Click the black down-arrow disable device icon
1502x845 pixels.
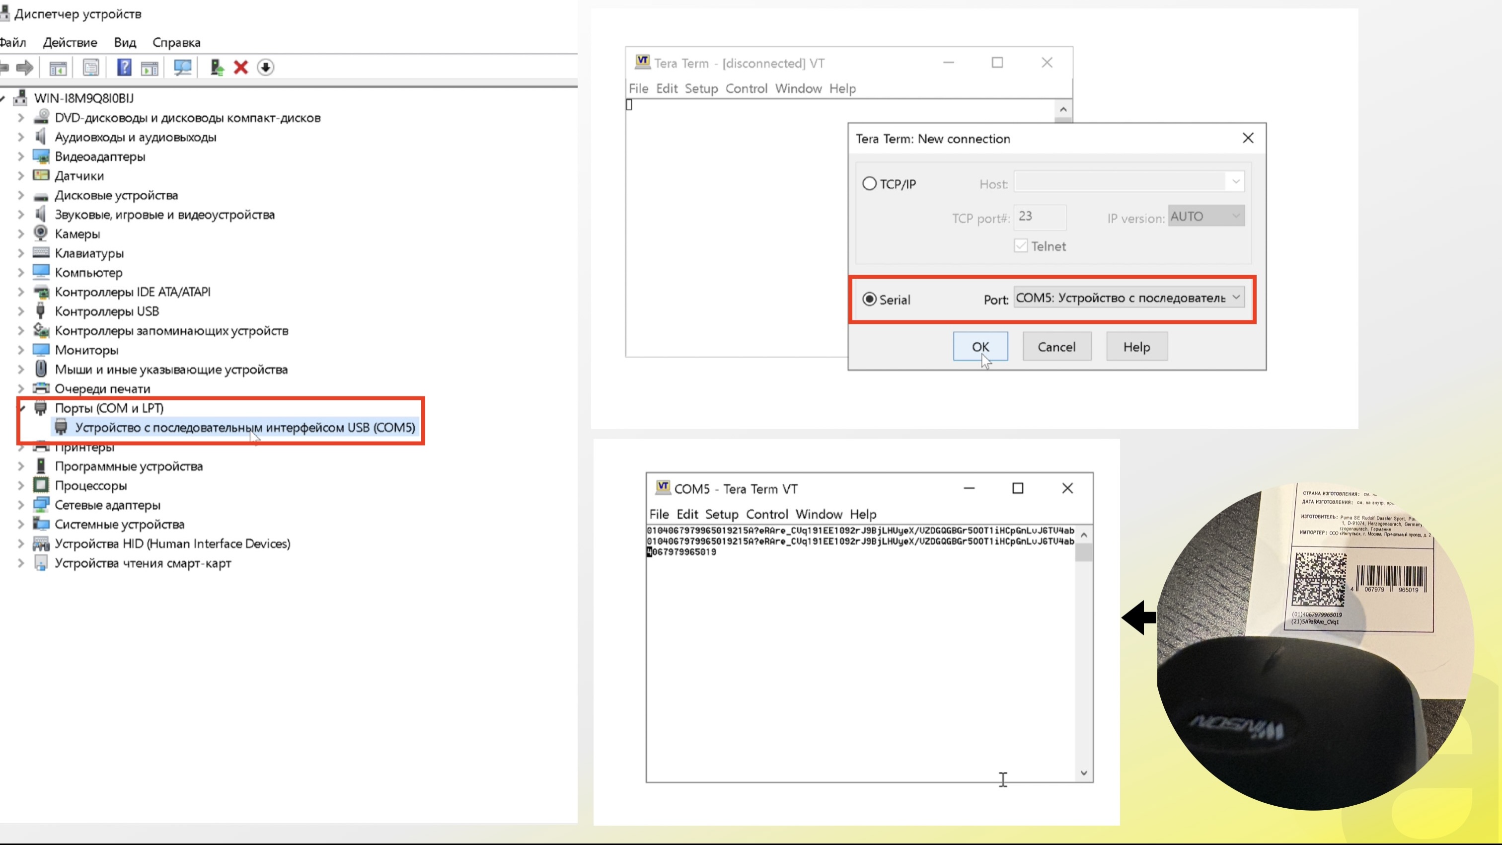pos(265,67)
